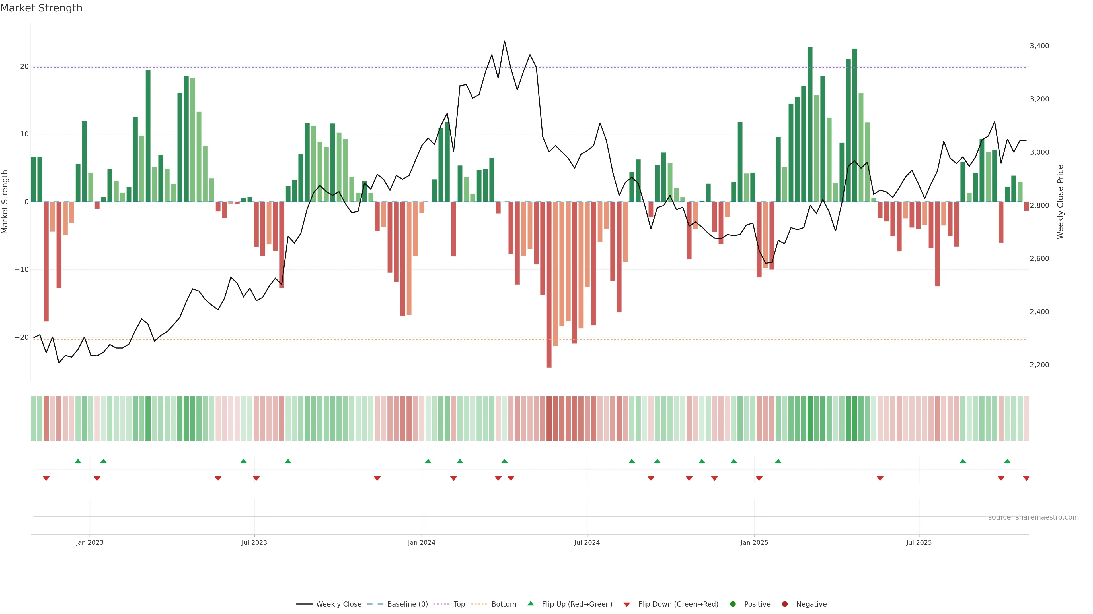Click the first red flip-down marker on the left

tap(46, 478)
